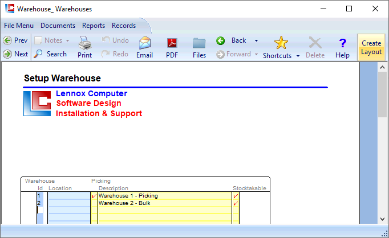Click the vertical scrollbar down arrow
Image resolution: width=389 pixels, height=238 pixels.
(x=383, y=219)
